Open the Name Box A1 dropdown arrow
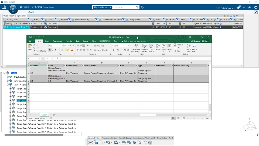 tap(39, 58)
